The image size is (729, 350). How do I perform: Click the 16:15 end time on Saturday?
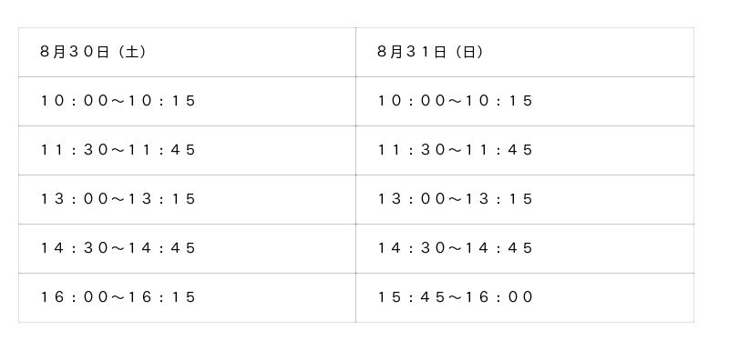pyautogui.click(x=162, y=297)
